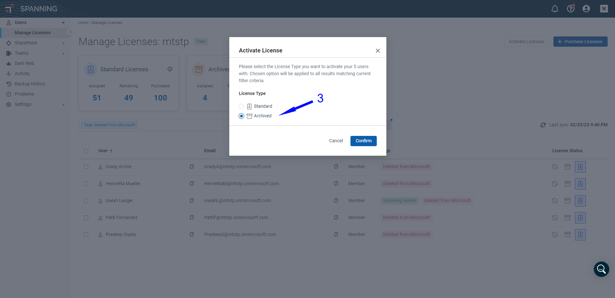Viewport: 615px width, 298px height.
Task: Click the Tags: Deleted from Microsoft filter chip
Action: [109, 125]
